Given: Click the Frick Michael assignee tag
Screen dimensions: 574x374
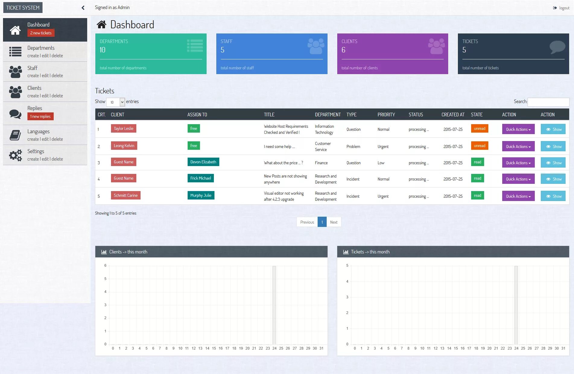Looking at the screenshot, I should (201, 178).
